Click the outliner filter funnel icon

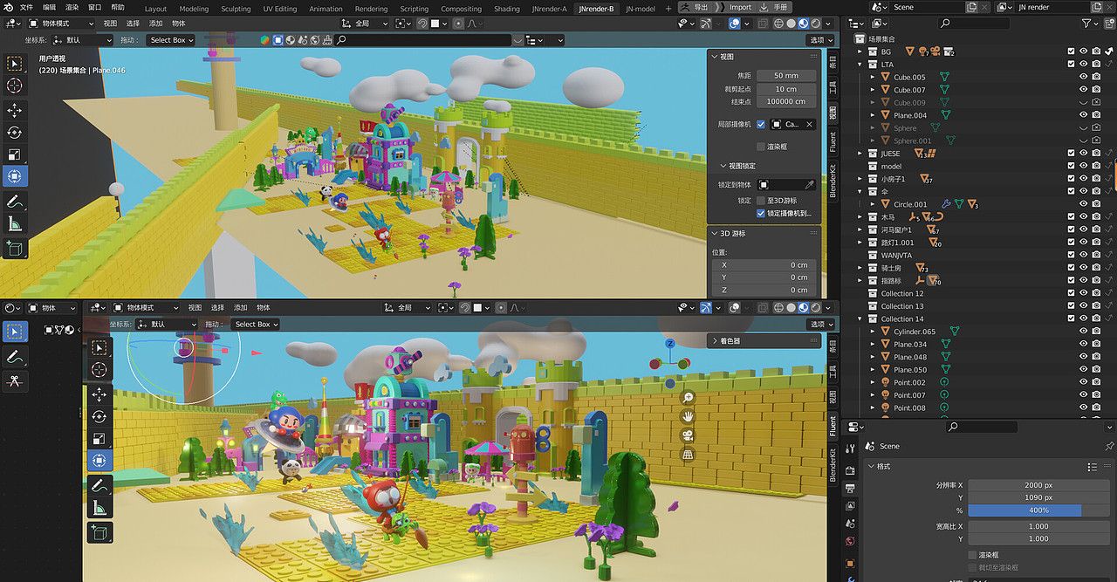(1086, 24)
